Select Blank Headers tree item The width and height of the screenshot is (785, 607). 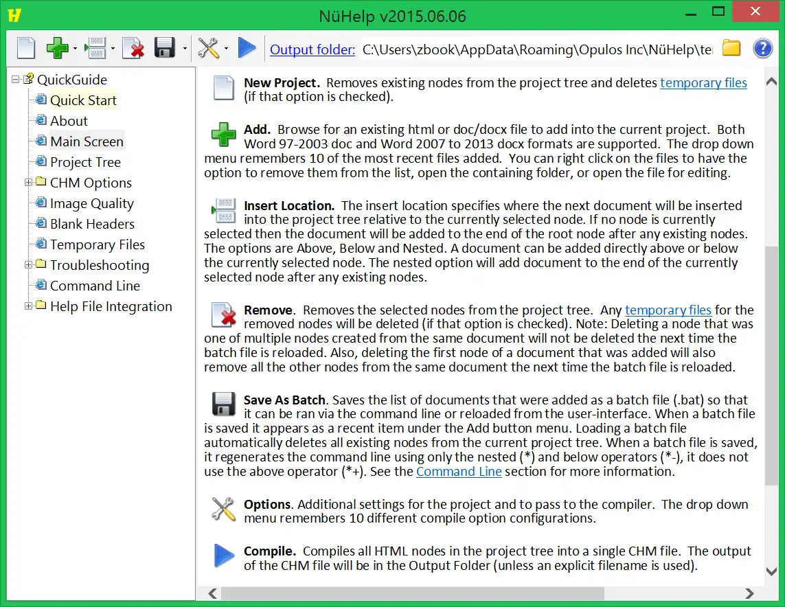tap(92, 224)
